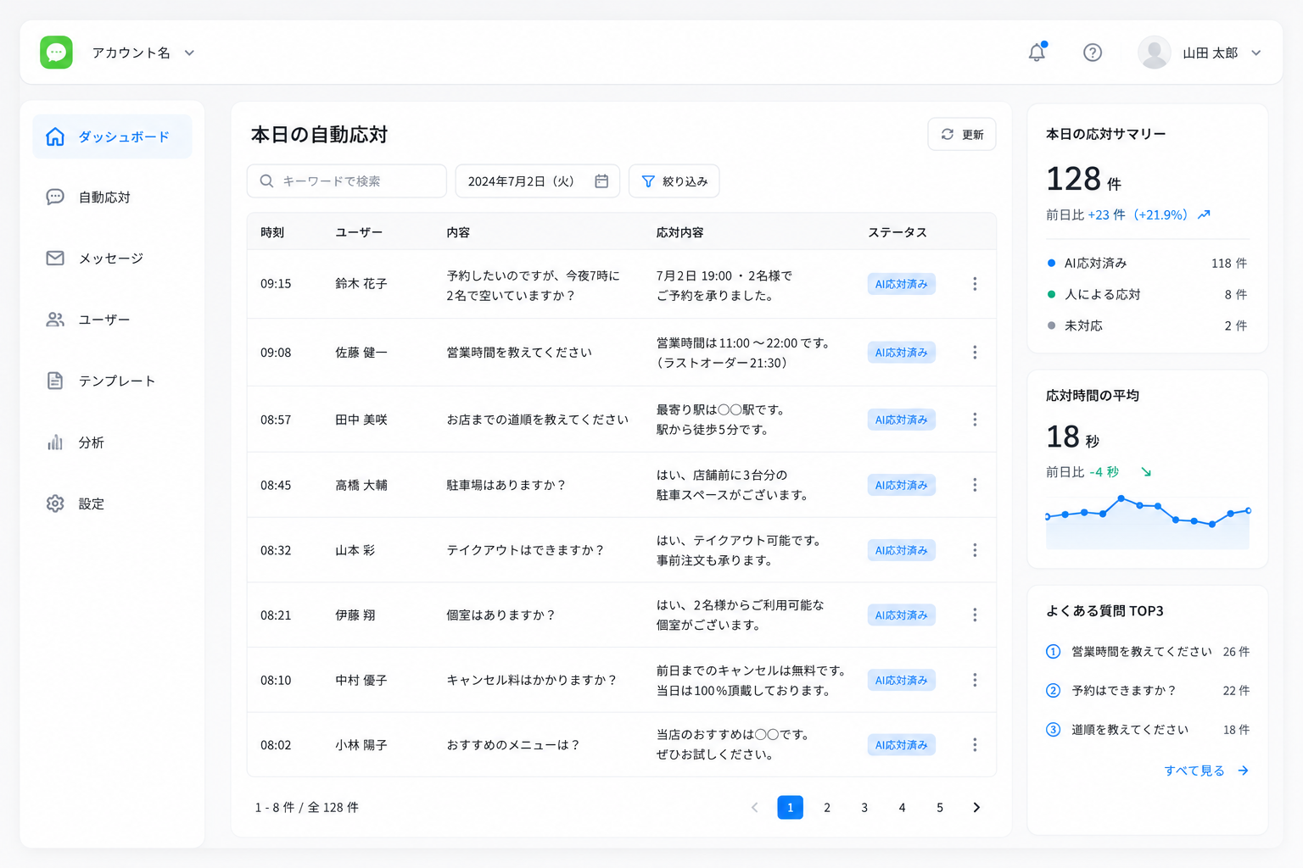Open row menu for 鈴木 花子
This screenshot has width=1303, height=868.
tap(975, 284)
